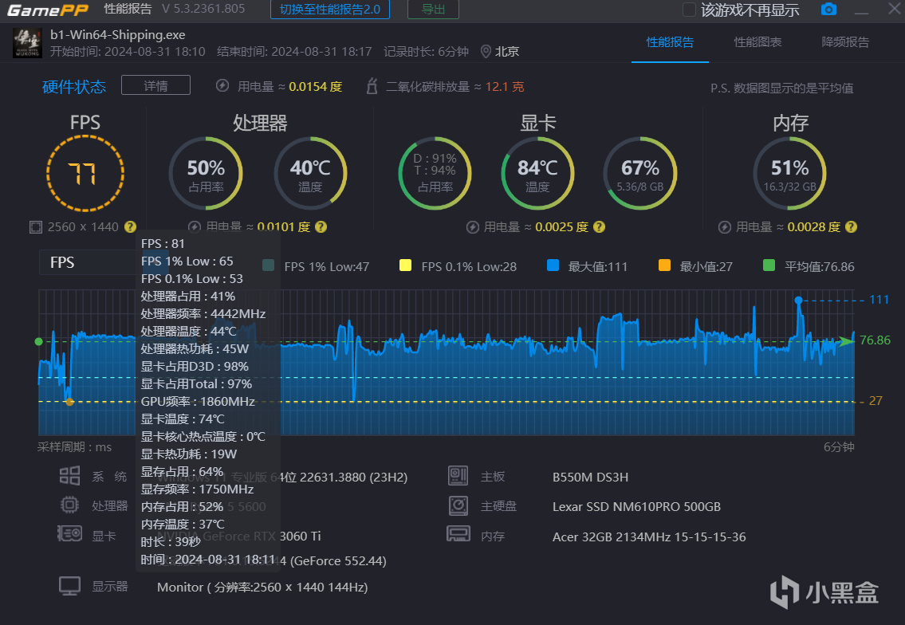Click the processor 50% usage gauge

[206, 174]
